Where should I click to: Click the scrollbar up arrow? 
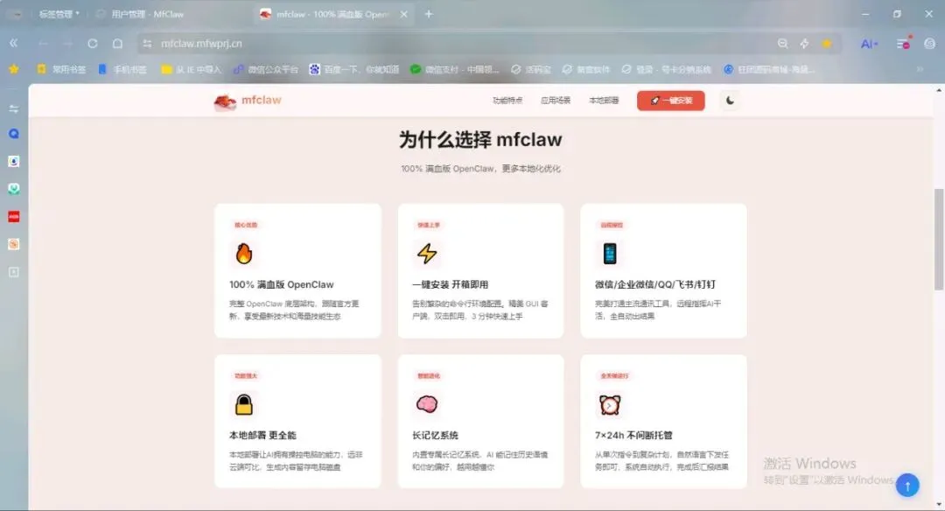(x=938, y=90)
